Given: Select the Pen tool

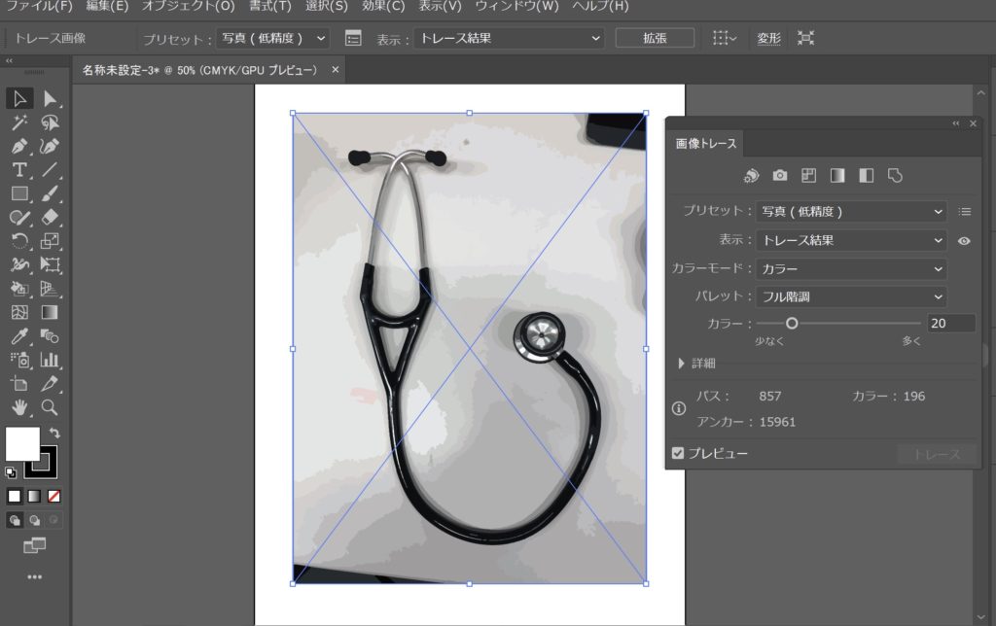Looking at the screenshot, I should (19, 146).
